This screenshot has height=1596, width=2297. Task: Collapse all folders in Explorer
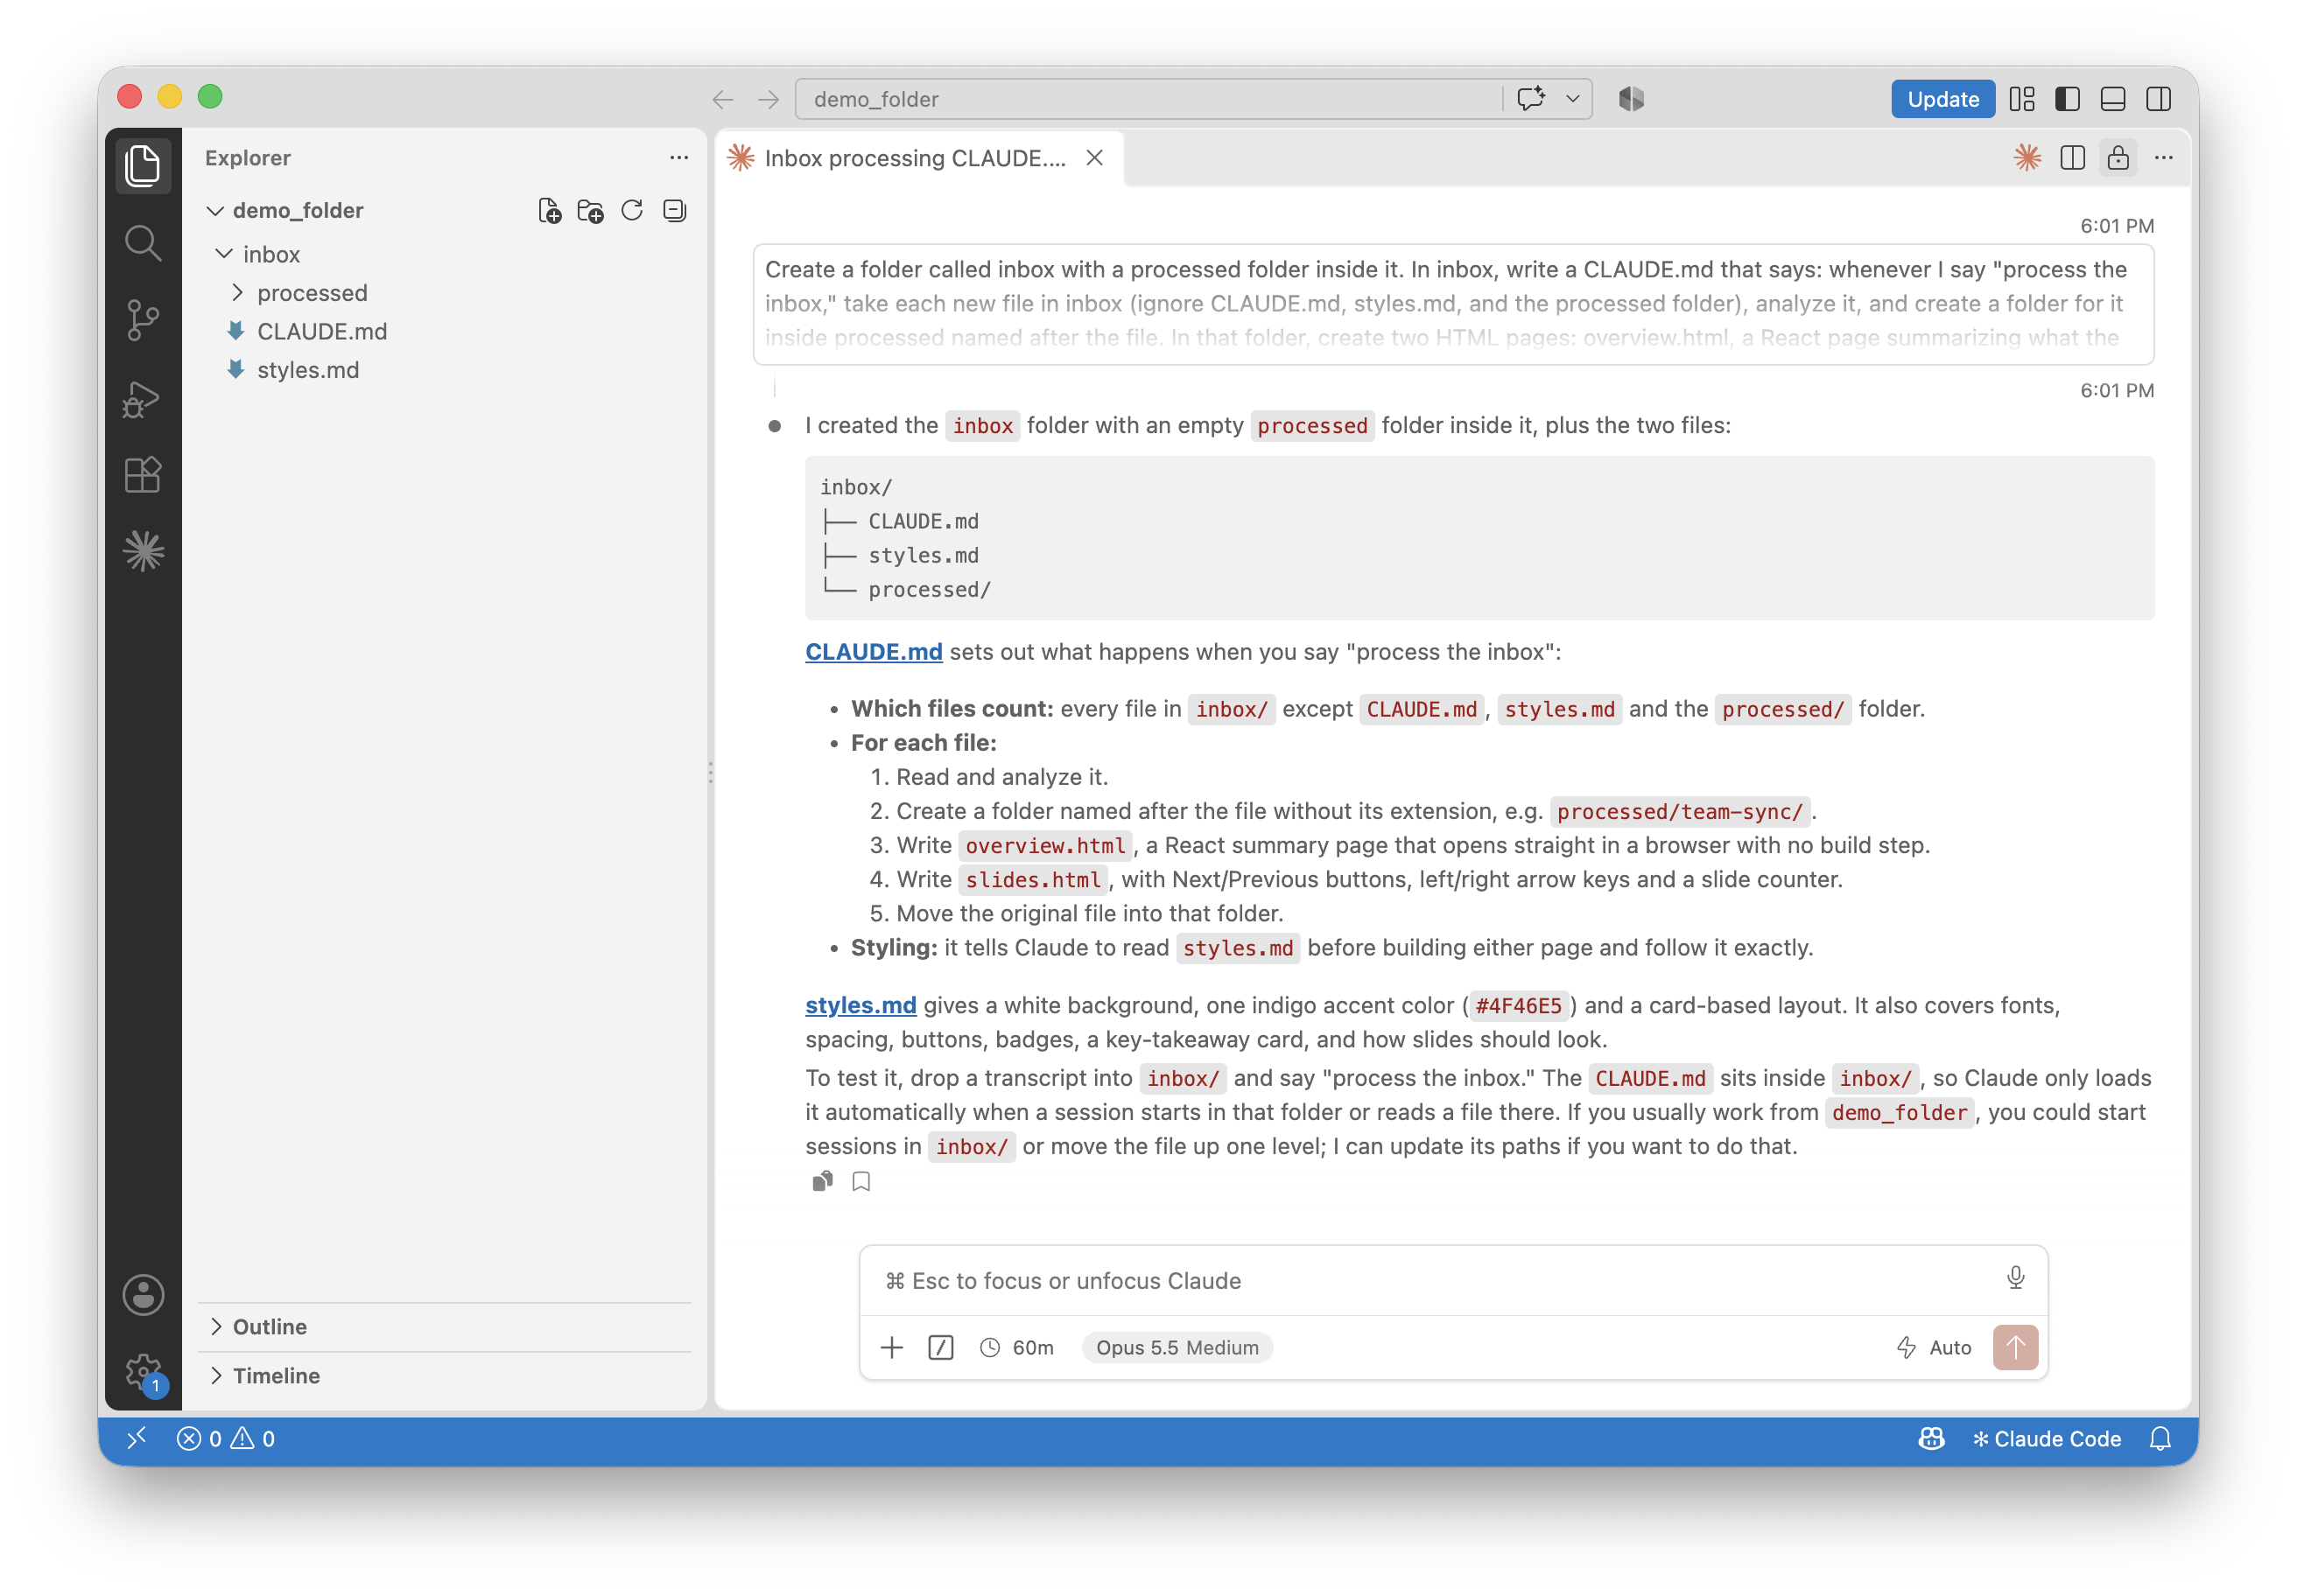674,211
